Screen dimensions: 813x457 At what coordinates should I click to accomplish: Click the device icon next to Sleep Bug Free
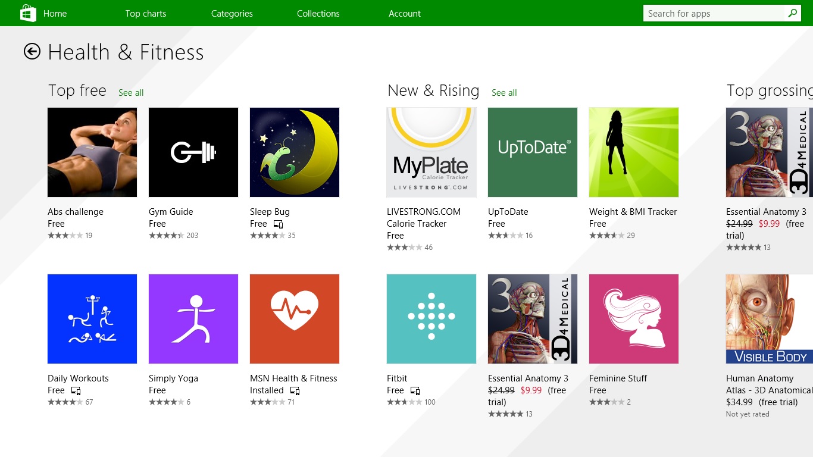pyautogui.click(x=278, y=224)
